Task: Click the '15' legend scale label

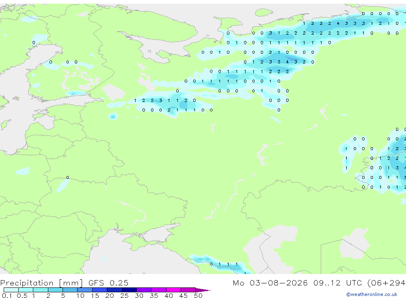Action: coord(95,296)
